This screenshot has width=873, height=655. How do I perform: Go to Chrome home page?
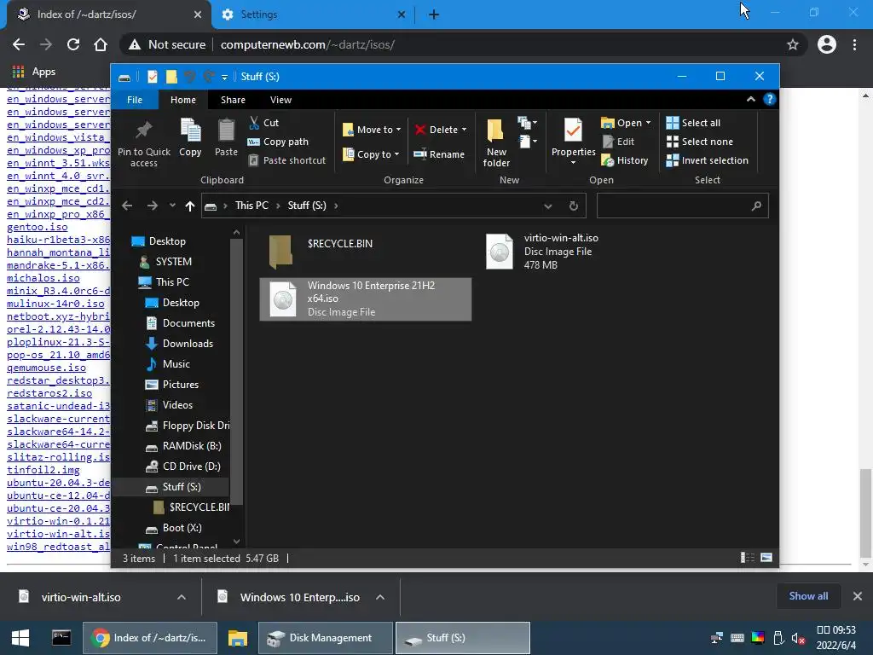pos(101,44)
